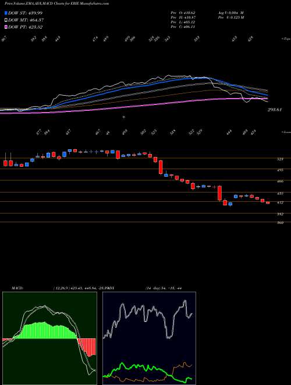
Task: Click the white DOW MT legend swatch
Action: (x=6, y=20)
